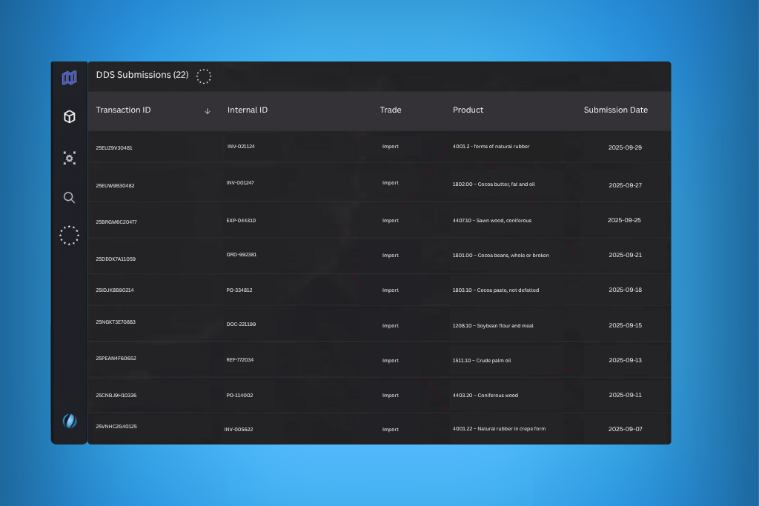759x506 pixels.
Task: Click the 2025-09-18 submission date cell
Action: [x=625, y=290]
